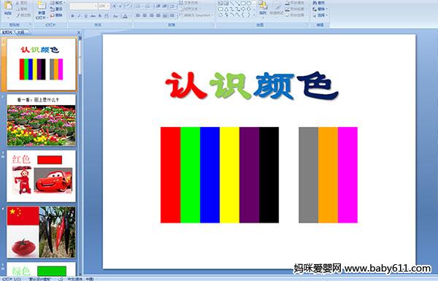Open the Paragraph group dialog launcher
Screen dimensions: 438x281
click(213, 25)
